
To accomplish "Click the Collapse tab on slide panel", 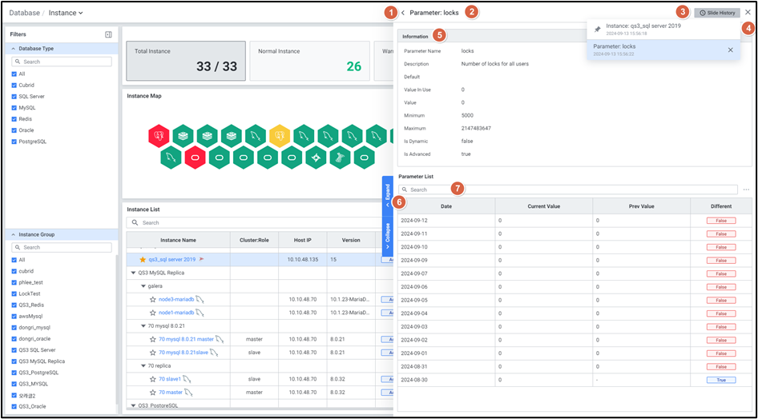I will click(388, 236).
